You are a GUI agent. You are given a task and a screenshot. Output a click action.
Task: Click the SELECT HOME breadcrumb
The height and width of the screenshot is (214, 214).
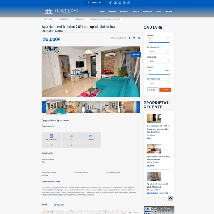click(x=48, y=19)
